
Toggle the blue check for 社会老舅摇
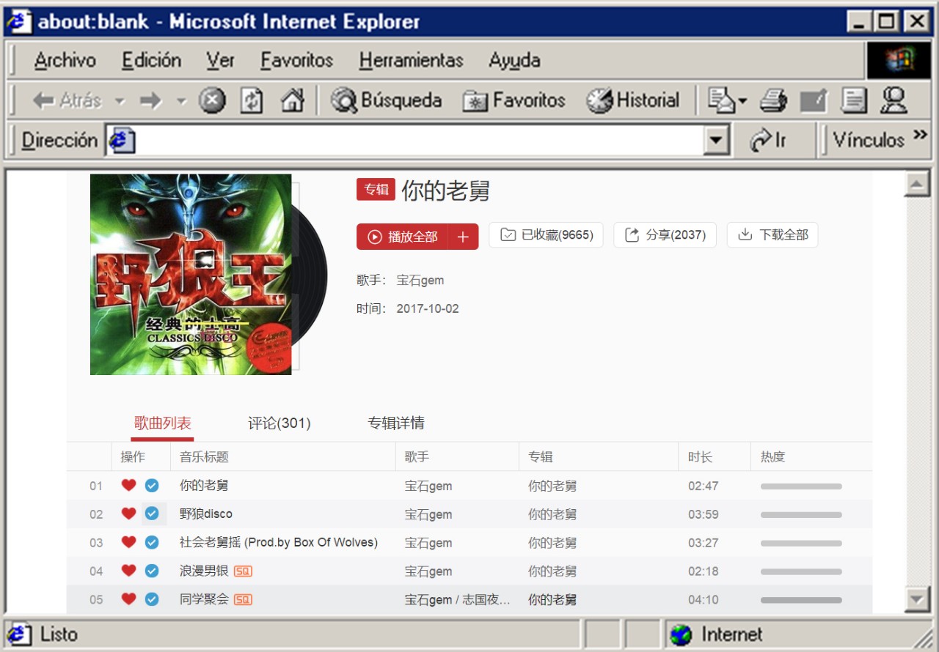click(152, 542)
